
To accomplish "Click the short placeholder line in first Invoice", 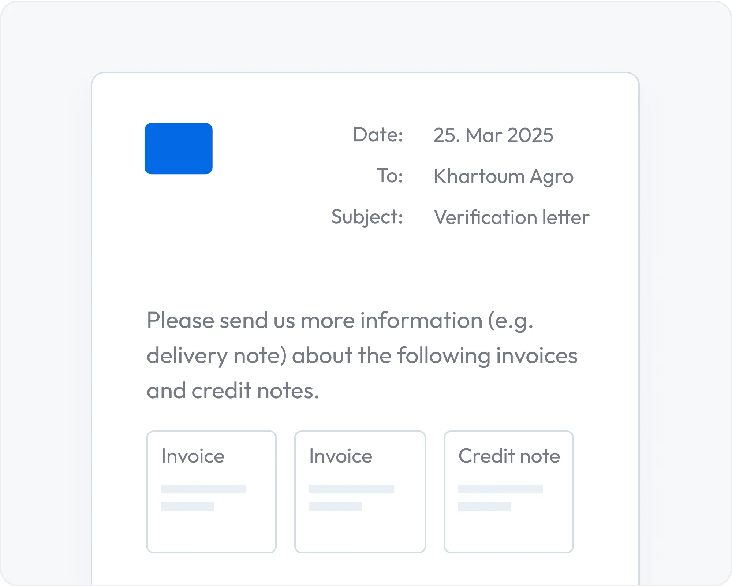I will 187,507.
